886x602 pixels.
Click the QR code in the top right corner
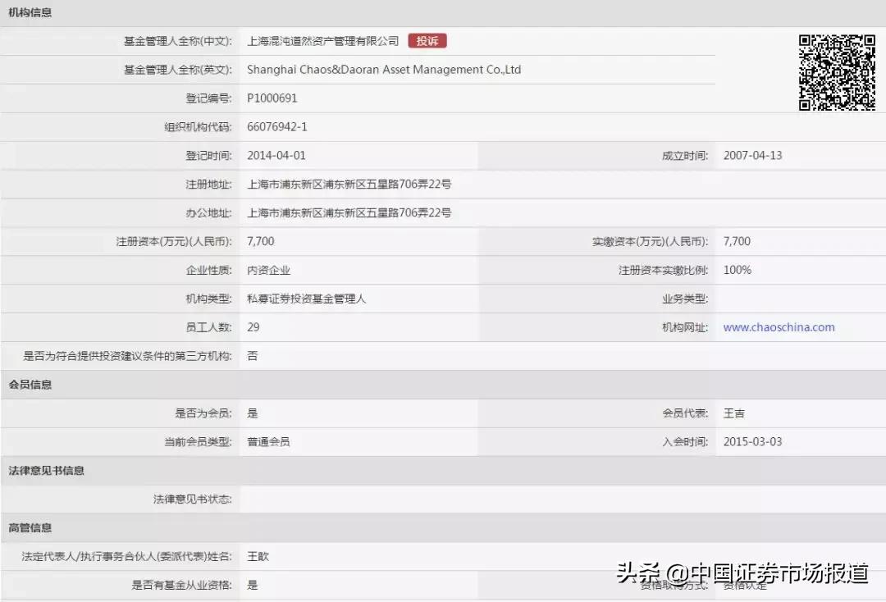tap(835, 72)
